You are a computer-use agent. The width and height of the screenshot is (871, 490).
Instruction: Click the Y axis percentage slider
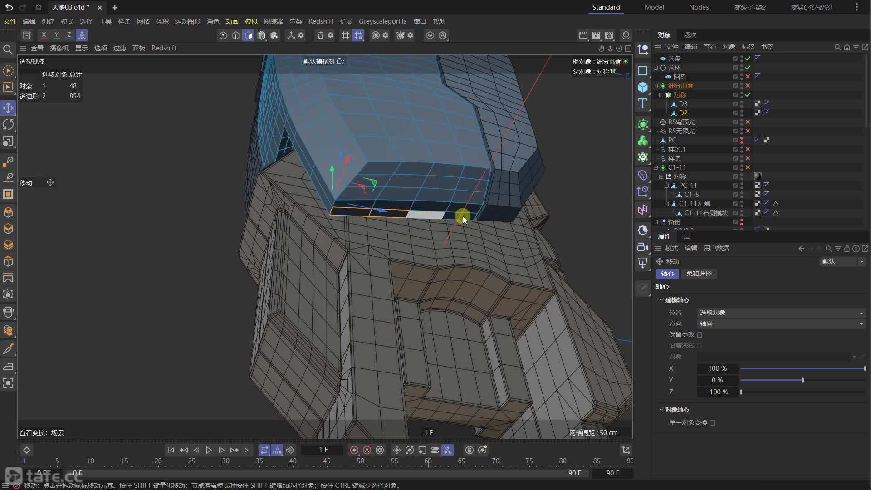[x=802, y=380]
